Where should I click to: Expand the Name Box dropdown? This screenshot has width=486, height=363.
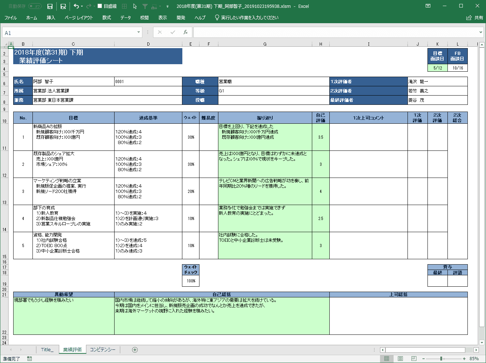click(x=139, y=32)
